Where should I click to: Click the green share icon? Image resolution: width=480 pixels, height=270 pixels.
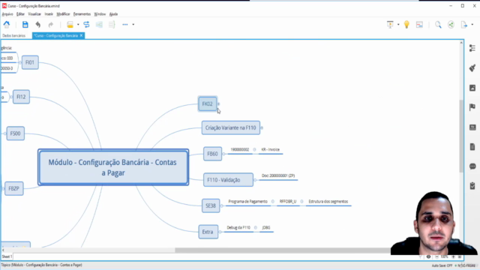451,25
